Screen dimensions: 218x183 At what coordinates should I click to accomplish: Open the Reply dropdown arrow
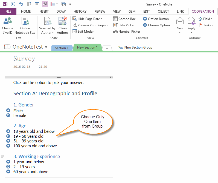point(191,32)
